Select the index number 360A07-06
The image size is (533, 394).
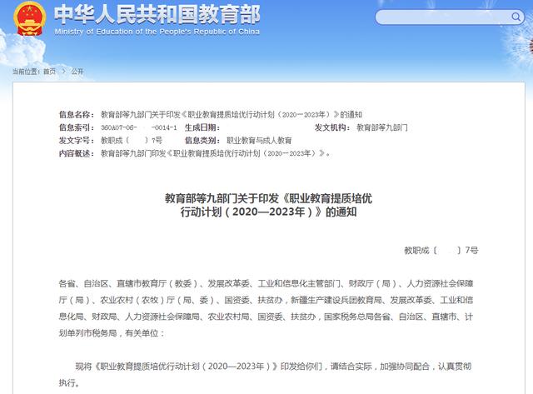[x=119, y=127]
